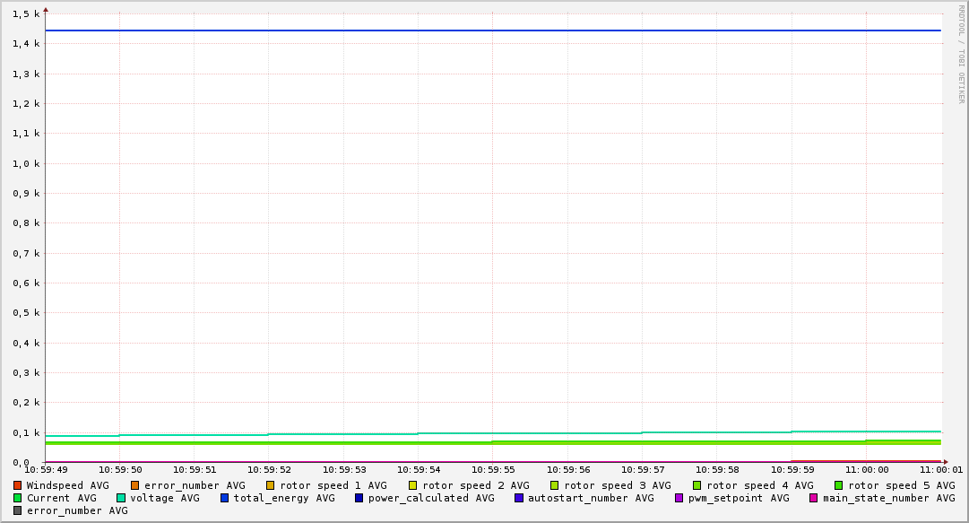
Task: Click the gray error_number AVG legend swatch
Action: [x=18, y=510]
